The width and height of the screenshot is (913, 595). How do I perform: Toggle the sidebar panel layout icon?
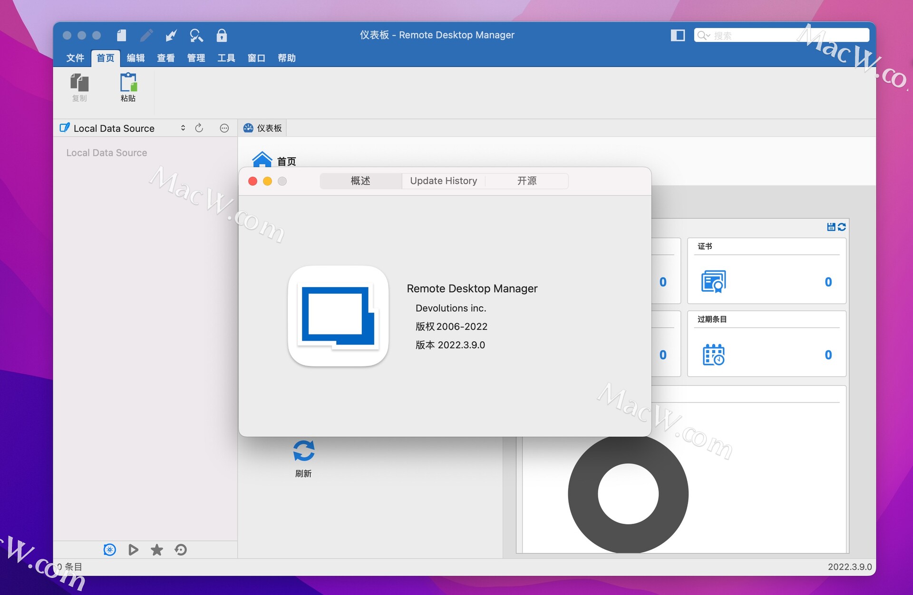(678, 35)
